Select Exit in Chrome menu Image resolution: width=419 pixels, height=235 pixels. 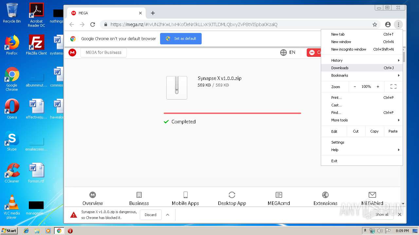(x=362, y=161)
